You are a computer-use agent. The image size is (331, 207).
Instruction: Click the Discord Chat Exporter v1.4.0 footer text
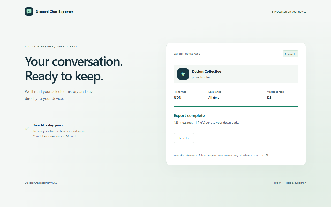[x=41, y=183]
